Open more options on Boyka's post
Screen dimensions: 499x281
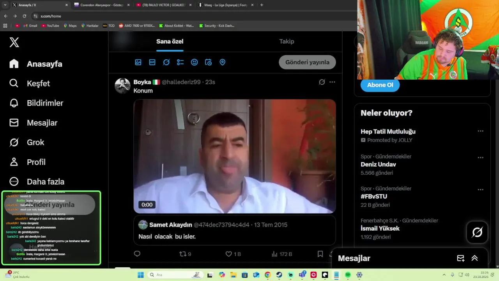pyautogui.click(x=332, y=82)
